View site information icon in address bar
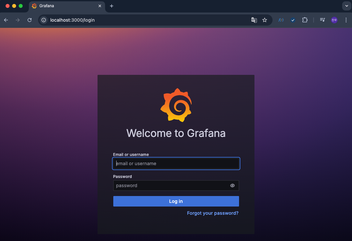352x241 pixels. tap(44, 20)
